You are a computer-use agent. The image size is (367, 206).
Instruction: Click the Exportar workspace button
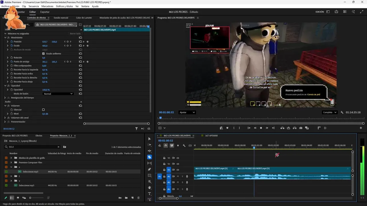(x=45, y=12)
